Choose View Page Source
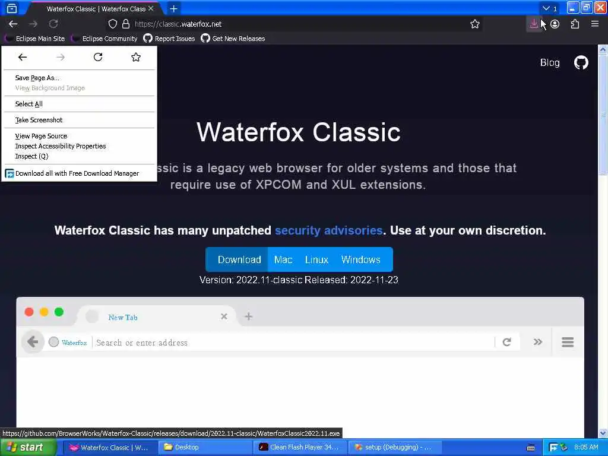The image size is (608, 456). click(79, 136)
